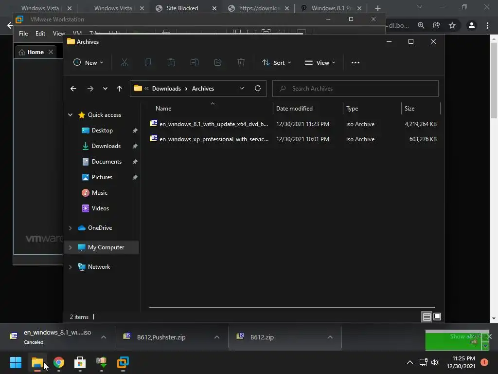
Task: Switch to large thumbnails view layout icon
Action: coord(437,317)
